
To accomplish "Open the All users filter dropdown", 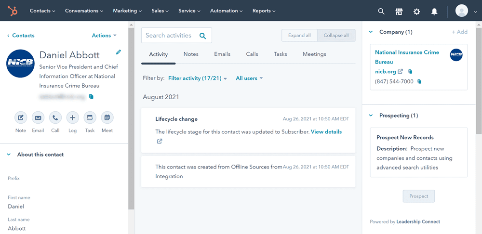I will 249,78.
